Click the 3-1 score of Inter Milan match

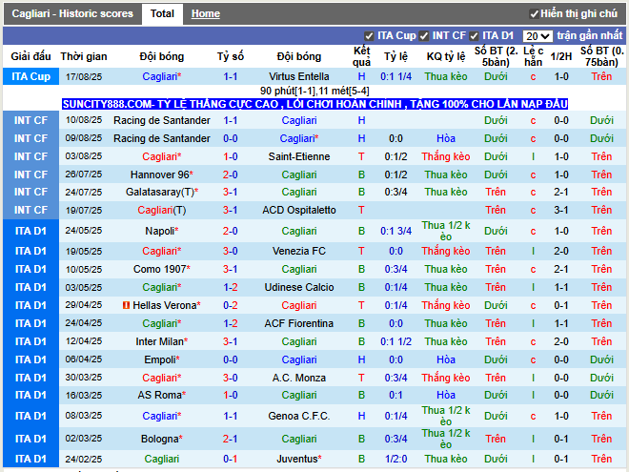pyautogui.click(x=231, y=341)
